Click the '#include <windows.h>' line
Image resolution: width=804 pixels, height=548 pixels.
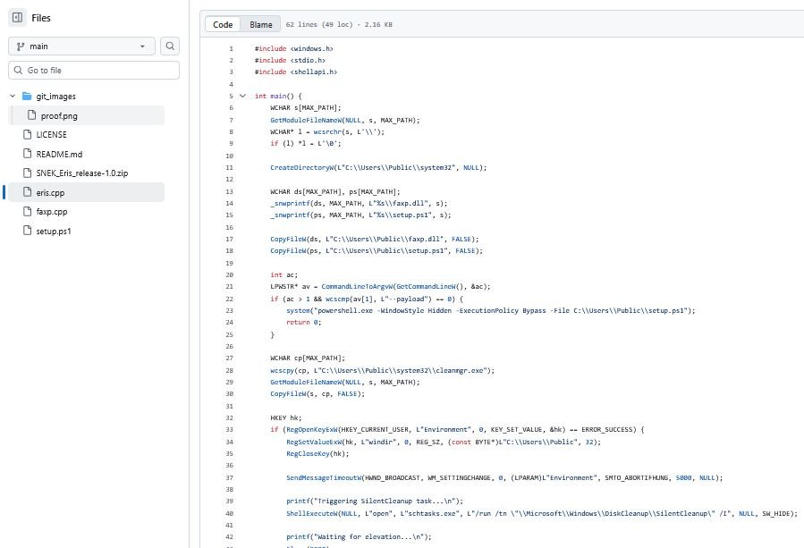tap(294, 48)
